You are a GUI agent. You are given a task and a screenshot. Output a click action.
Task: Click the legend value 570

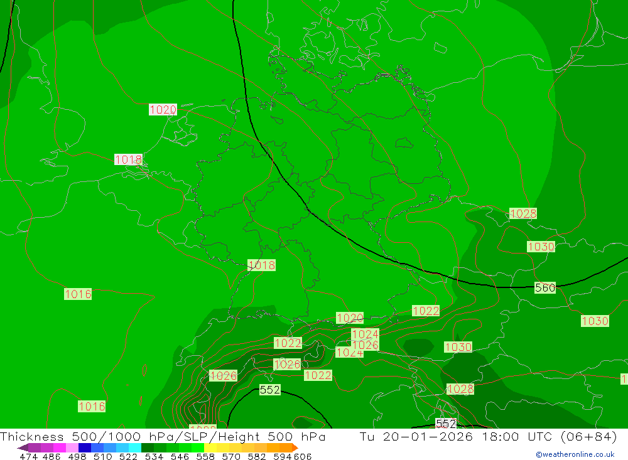pyautogui.click(x=230, y=456)
